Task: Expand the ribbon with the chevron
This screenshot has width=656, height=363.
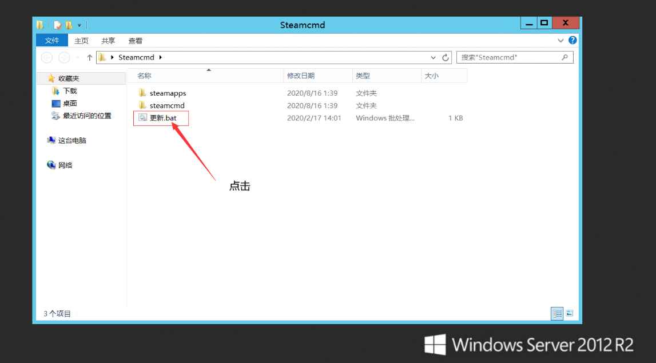Action: [x=560, y=41]
